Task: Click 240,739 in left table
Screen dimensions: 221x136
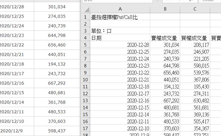Action: [57, 26]
